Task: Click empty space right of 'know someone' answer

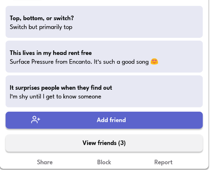Action: (151, 97)
